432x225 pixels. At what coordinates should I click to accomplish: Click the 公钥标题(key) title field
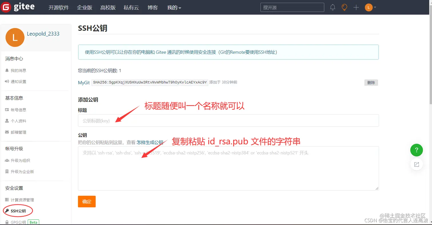click(x=228, y=120)
